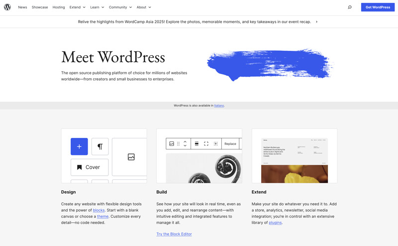Follow the Italiano language link
The image size is (398, 246).
219,106
